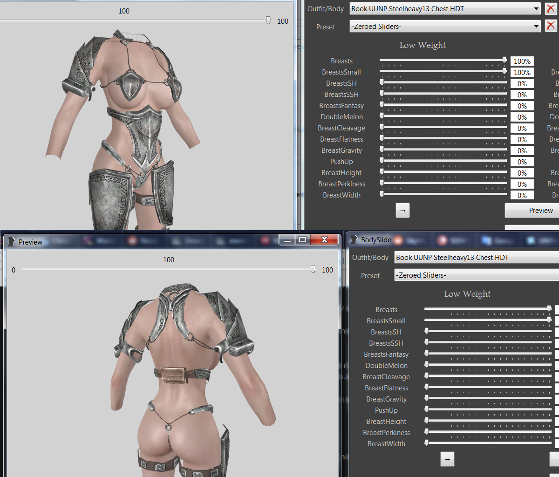Image resolution: width=559 pixels, height=477 pixels.
Task: Adjust BreastPerkiness low weight slider, upper window
Action: pos(443,184)
